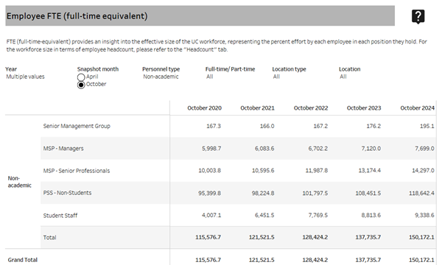The height and width of the screenshot is (265, 442).
Task: Select the PSS - Non-Students row label
Action: [x=67, y=193]
